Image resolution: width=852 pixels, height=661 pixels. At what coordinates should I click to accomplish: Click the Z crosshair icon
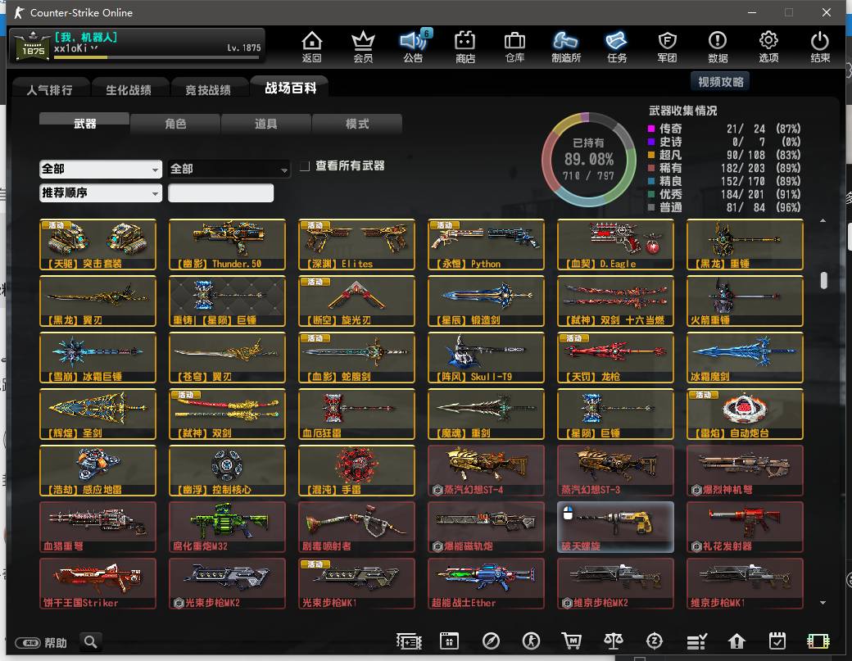coord(655,641)
